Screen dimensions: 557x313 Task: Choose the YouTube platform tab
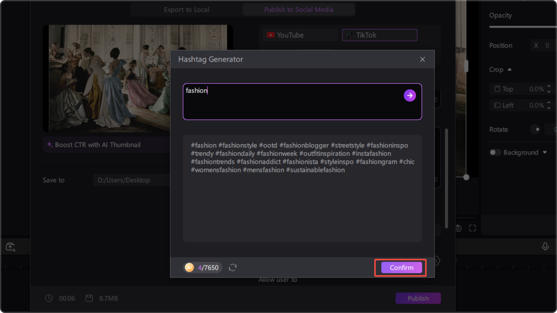[300, 35]
